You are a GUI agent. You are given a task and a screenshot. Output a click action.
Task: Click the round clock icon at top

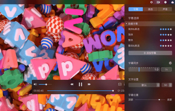click(x=165, y=2)
